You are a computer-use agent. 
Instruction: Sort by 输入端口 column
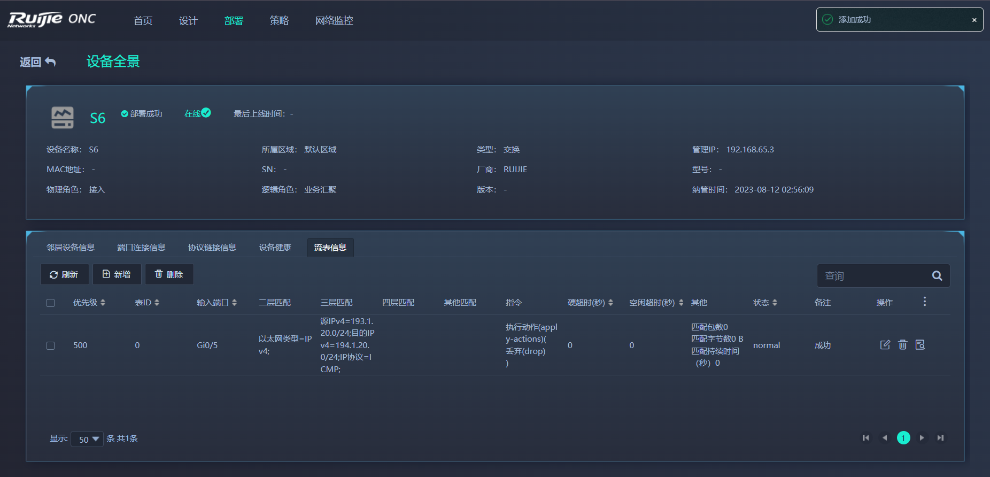pos(234,303)
